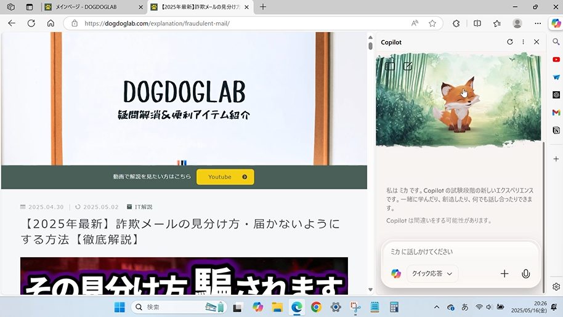Open Edge settings and more menu
This screenshot has height=317, width=563.
coord(538,23)
